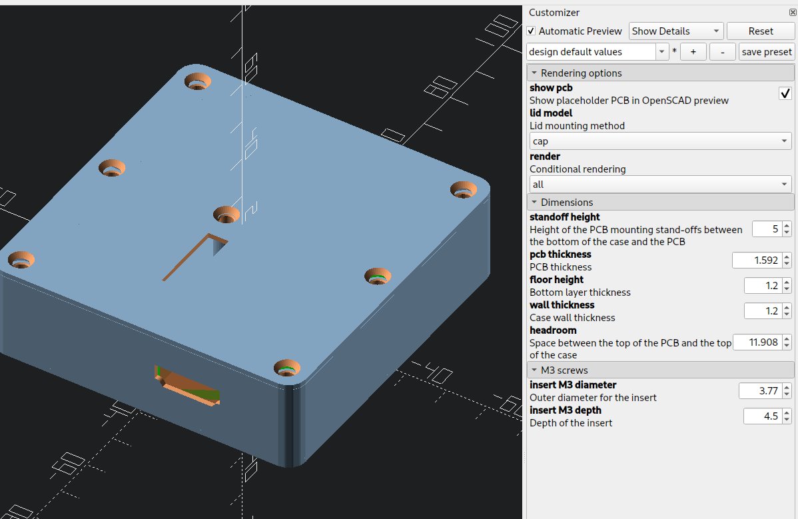
Task: Click the wall thickness value field
Action: click(x=763, y=310)
